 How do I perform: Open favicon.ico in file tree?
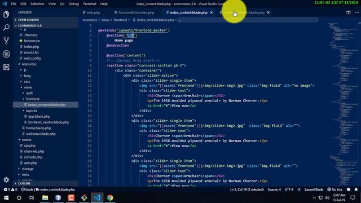point(32,41)
